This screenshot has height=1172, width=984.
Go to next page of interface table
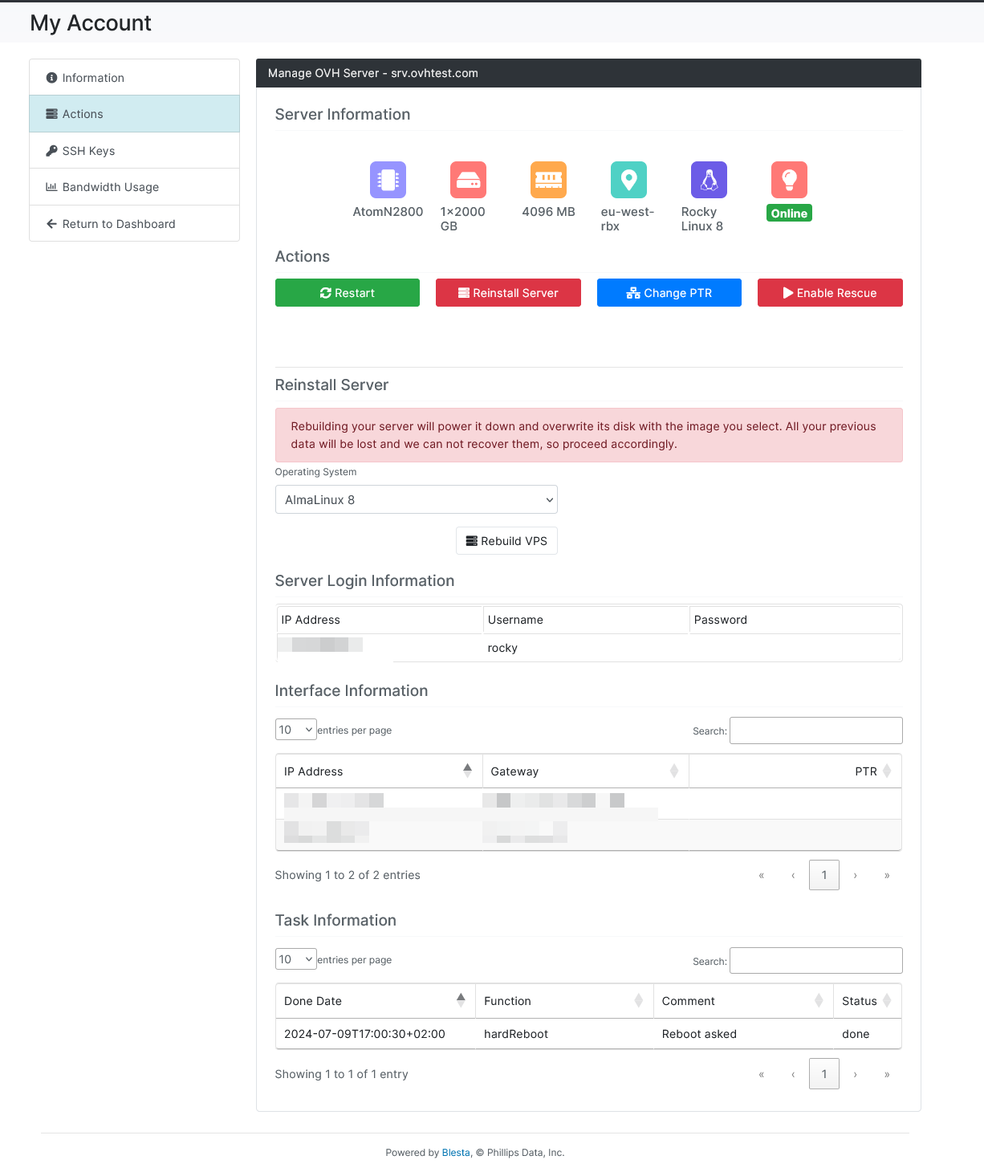click(856, 875)
